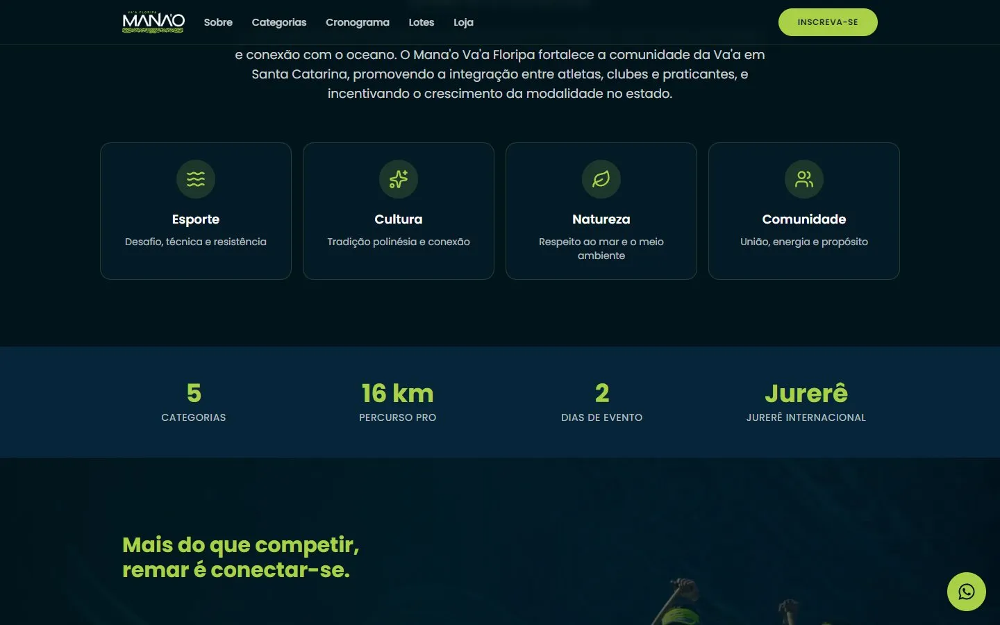The width and height of the screenshot is (1000, 625).
Task: Open the Loja navigation link
Action: coord(464,22)
